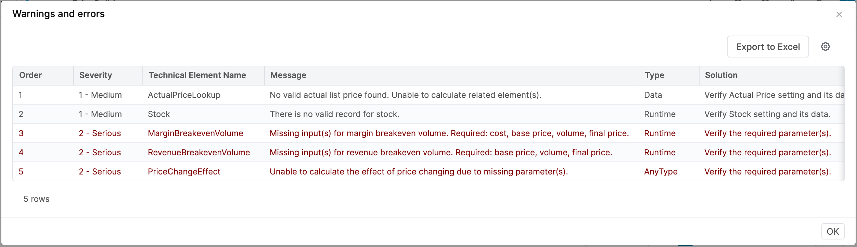This screenshot has width=857, height=247.
Task: Click the 5 rows count label
Action: (36, 199)
